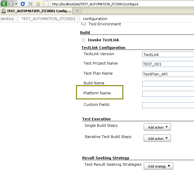Select the TEST_AUTOMATION_ITC0001 Config browser tab

[36, 11]
